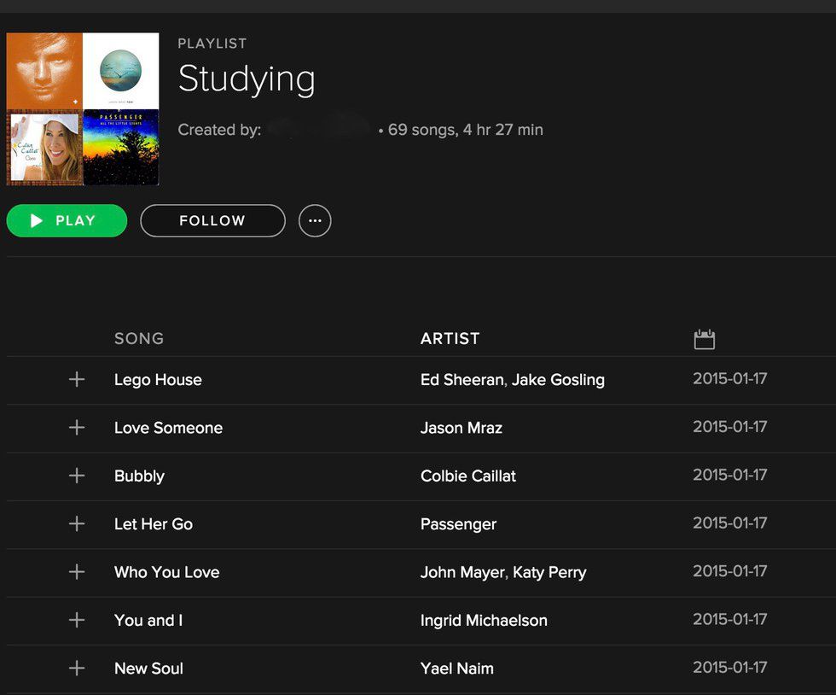Image resolution: width=836 pixels, height=695 pixels.
Task: Sort tracks by the SONG column header
Action: point(139,339)
